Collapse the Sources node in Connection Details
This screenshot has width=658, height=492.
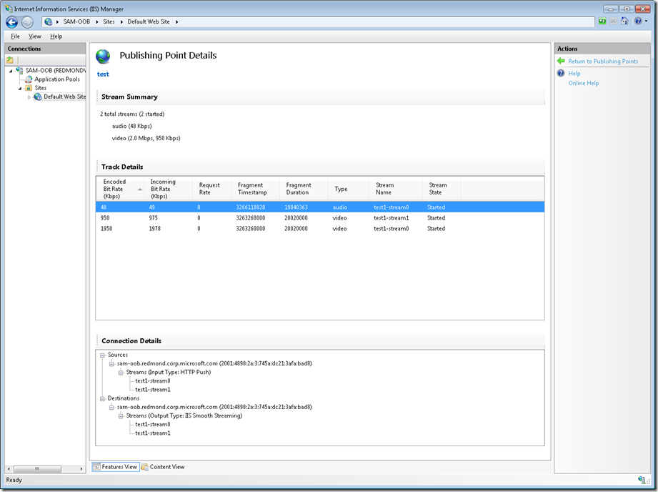[x=102, y=355]
